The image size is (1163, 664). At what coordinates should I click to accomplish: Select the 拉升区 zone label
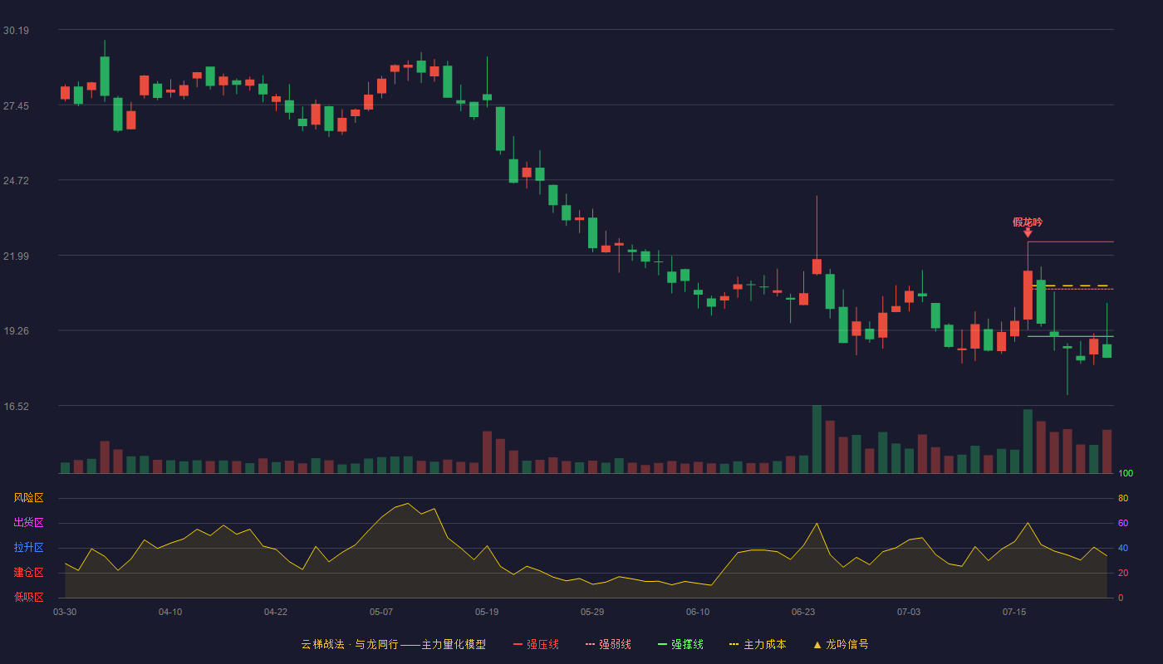[x=28, y=548]
